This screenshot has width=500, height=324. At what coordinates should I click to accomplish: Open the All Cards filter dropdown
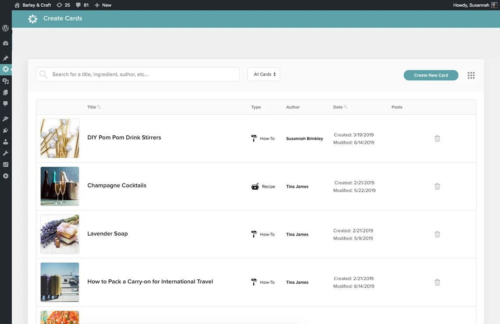[x=264, y=74]
